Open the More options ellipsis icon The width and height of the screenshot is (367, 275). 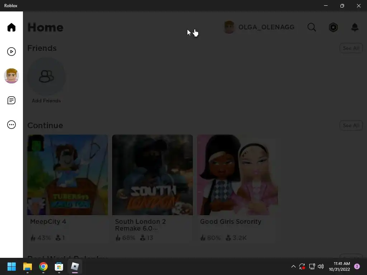coord(11,125)
